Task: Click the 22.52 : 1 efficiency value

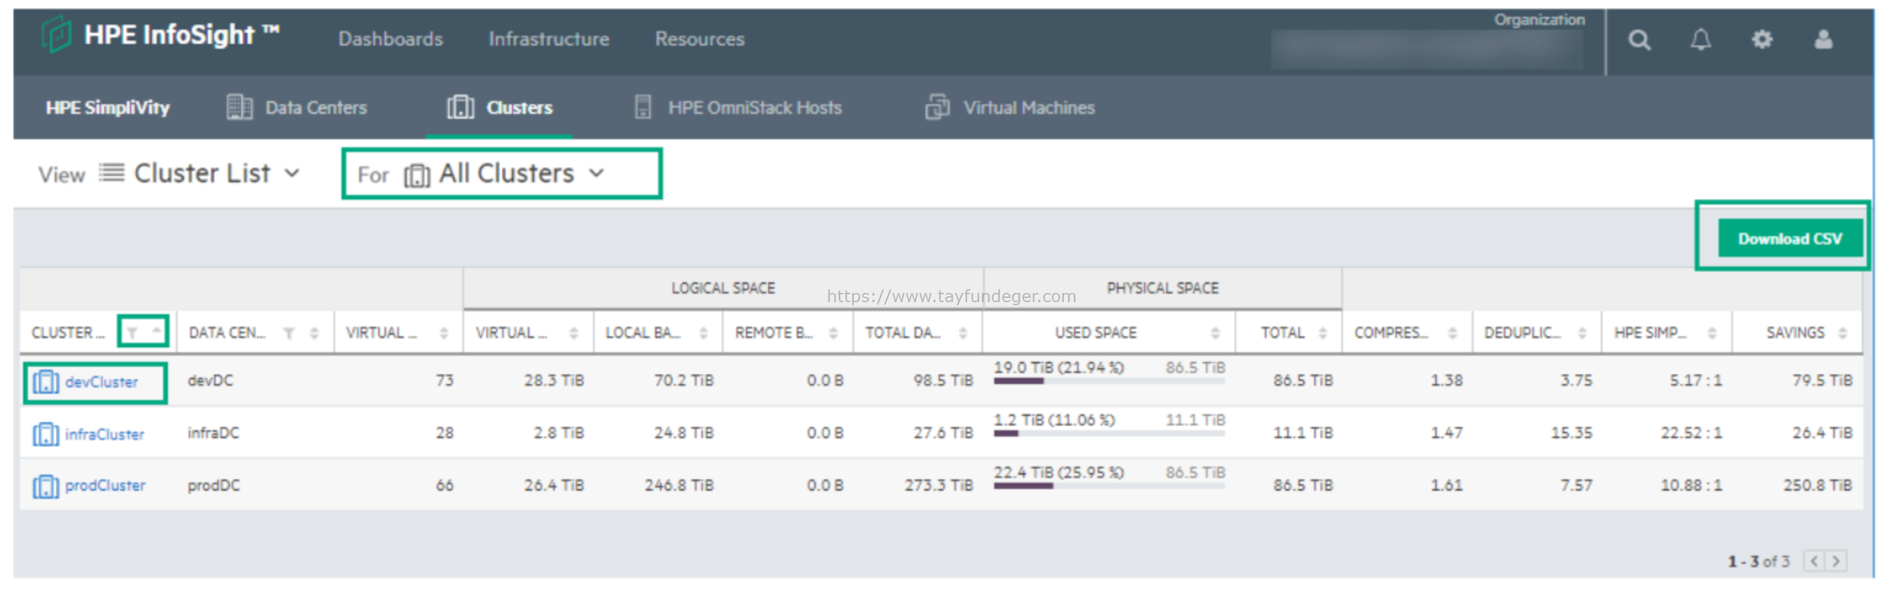Action: [1691, 433]
